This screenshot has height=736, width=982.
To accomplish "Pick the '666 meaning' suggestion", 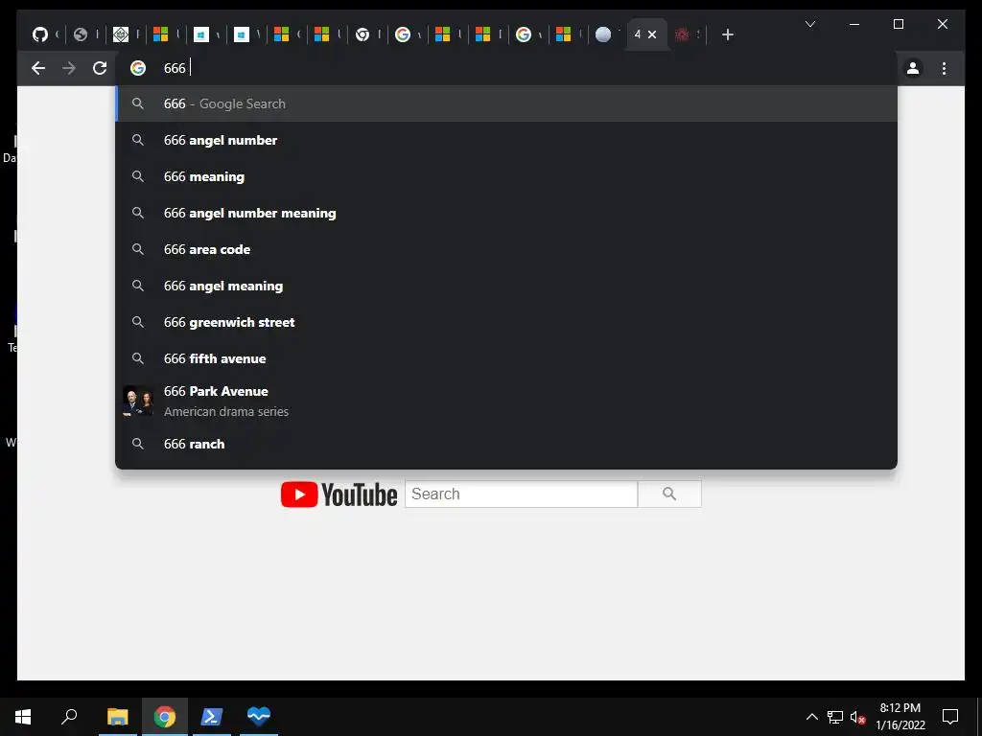I will pyautogui.click(x=506, y=176).
